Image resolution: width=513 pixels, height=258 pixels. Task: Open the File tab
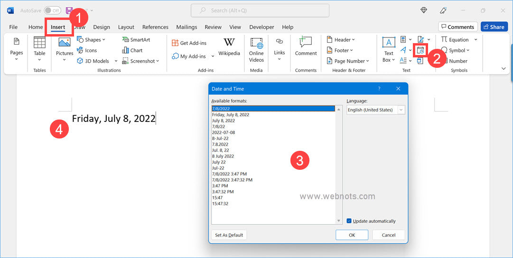click(13, 27)
